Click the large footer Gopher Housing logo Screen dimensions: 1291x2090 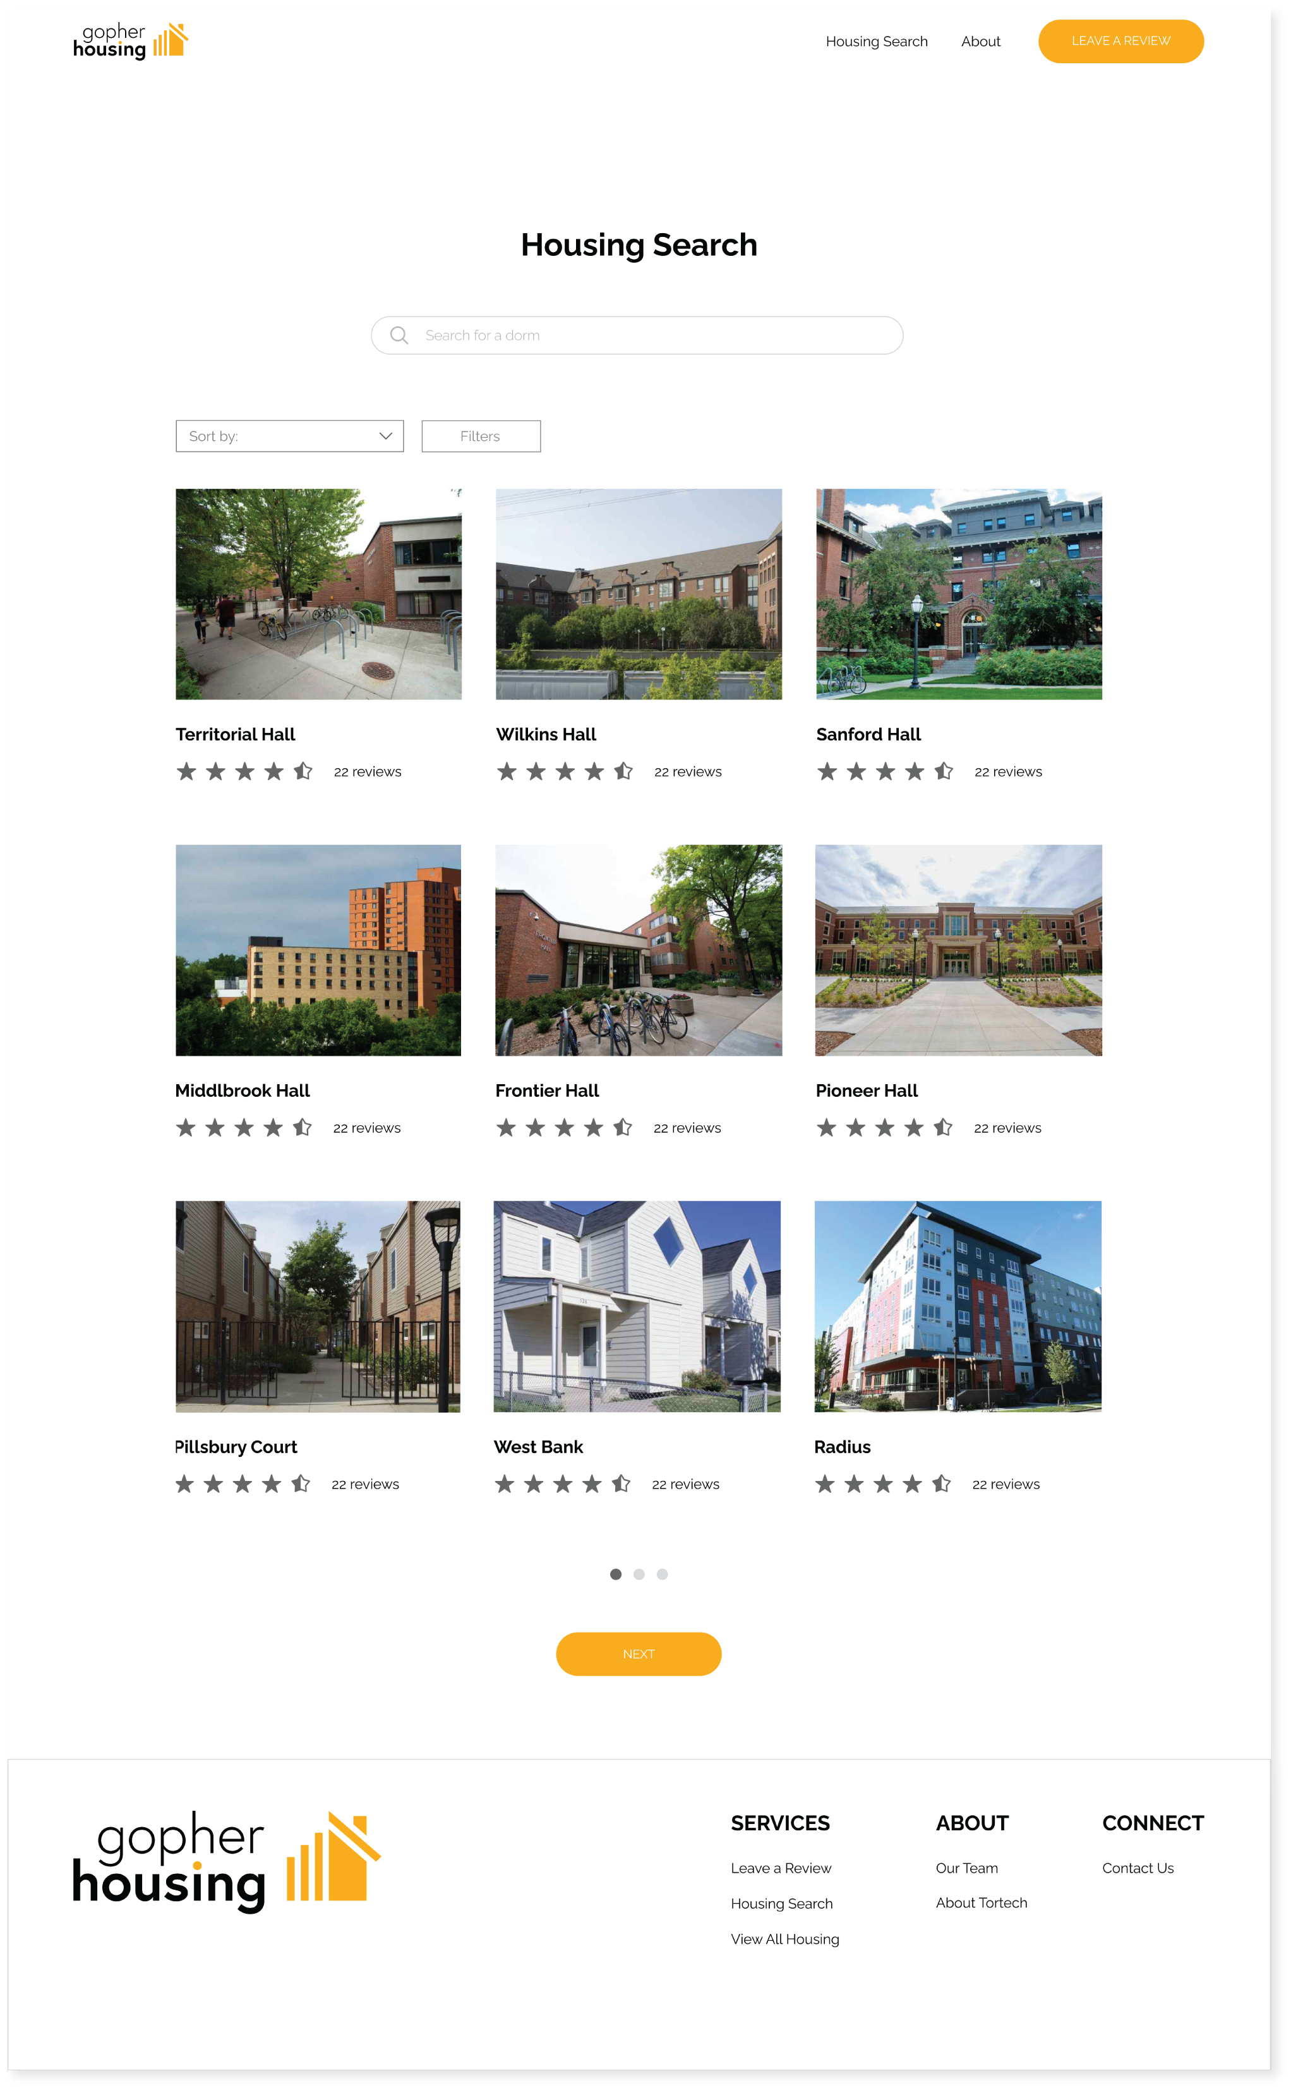pos(226,1862)
